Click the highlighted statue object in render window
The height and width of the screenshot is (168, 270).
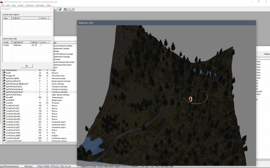coord(190,99)
